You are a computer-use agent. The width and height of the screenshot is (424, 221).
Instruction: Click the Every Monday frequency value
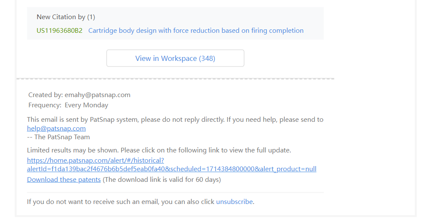[x=86, y=105]
